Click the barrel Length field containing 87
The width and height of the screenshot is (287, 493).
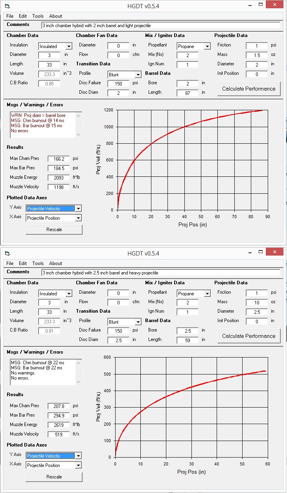pyautogui.click(x=187, y=93)
